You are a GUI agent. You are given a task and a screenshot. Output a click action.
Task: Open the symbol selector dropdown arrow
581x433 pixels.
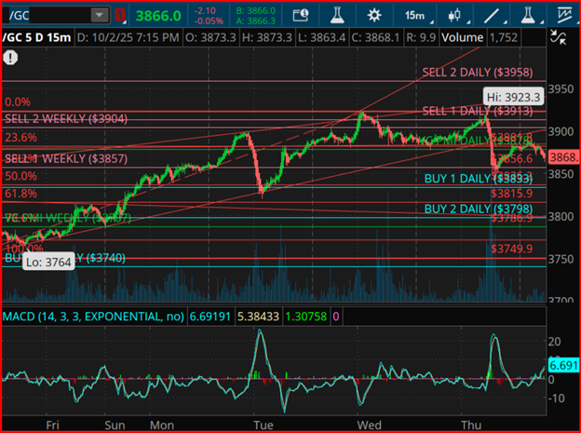pos(100,16)
